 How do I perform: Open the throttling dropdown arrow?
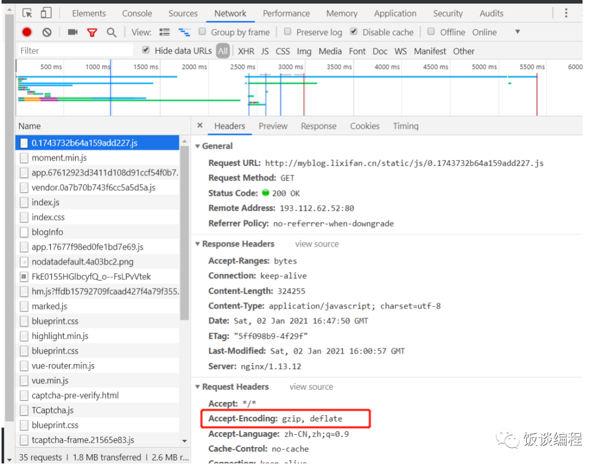coord(517,32)
